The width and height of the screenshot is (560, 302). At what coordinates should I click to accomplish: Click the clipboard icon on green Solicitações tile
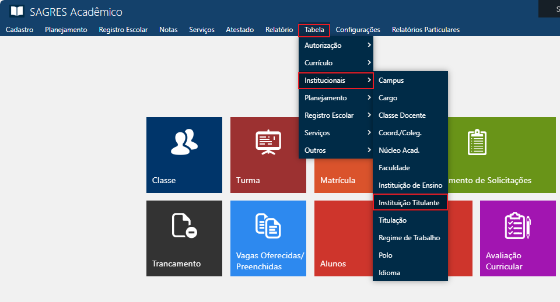477,143
